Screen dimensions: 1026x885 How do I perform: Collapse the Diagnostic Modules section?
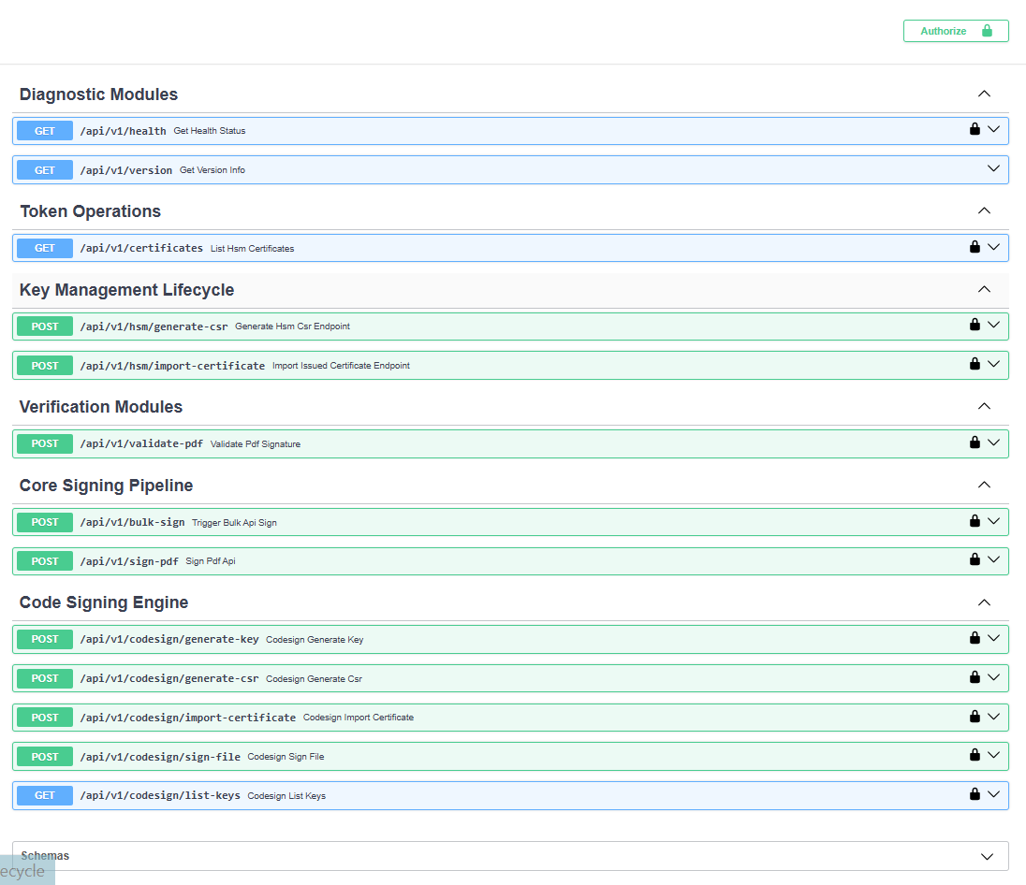[x=984, y=94]
